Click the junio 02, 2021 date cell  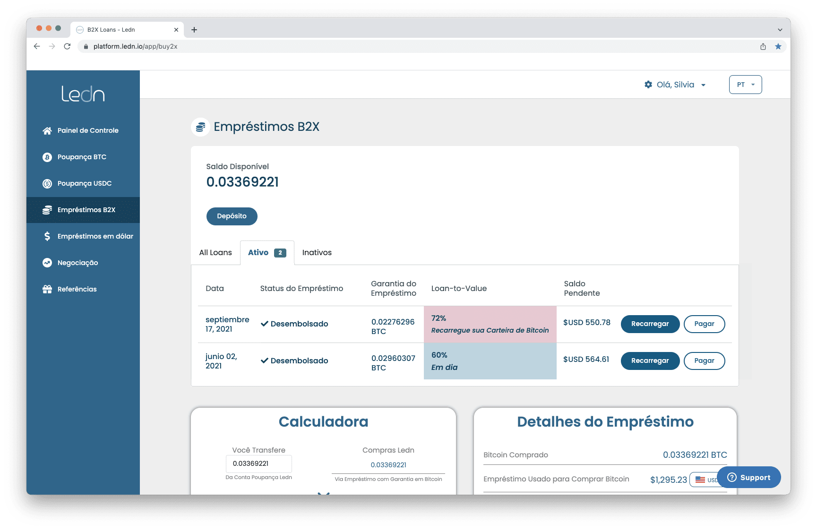221,361
